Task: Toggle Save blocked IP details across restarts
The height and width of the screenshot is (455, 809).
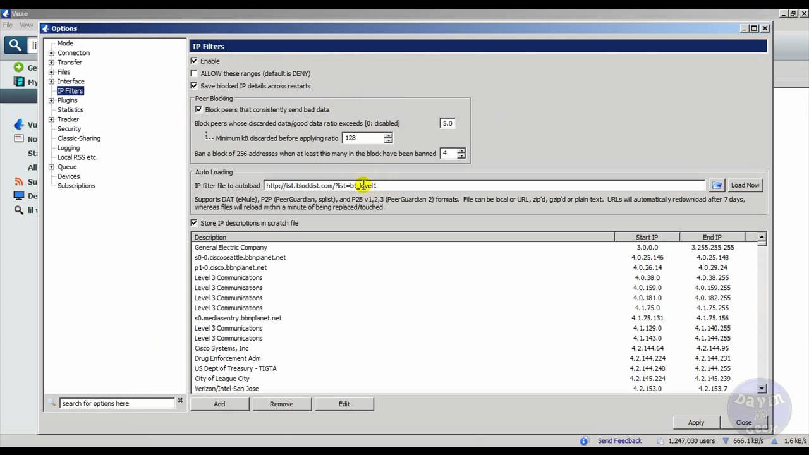Action: [194, 85]
